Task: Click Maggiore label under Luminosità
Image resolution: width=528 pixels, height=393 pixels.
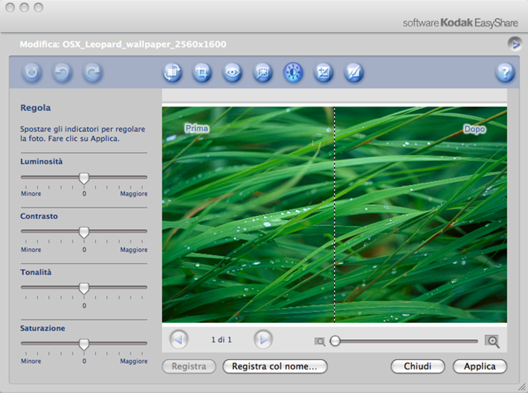Action: tap(134, 194)
